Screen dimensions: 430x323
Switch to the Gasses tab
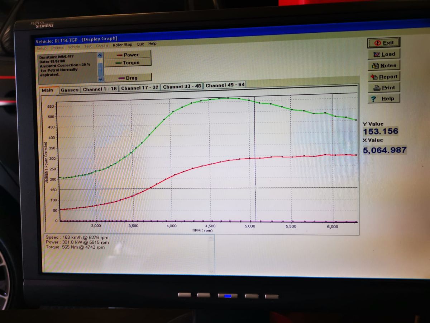pos(70,90)
